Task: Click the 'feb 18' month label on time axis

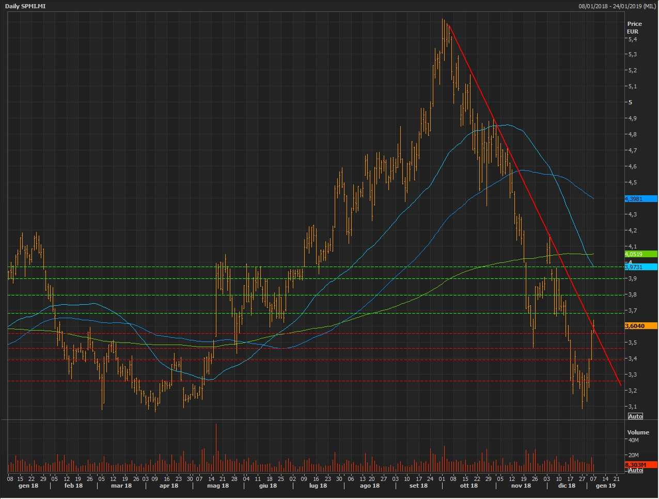Action: (73, 486)
